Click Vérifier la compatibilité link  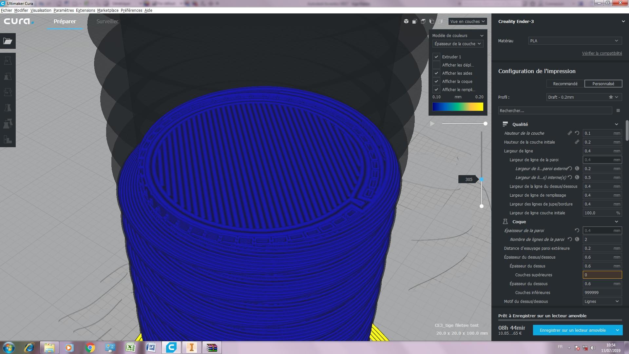tap(602, 53)
